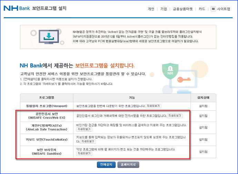Click the ActiveX notice paragraph

[x=137, y=37]
